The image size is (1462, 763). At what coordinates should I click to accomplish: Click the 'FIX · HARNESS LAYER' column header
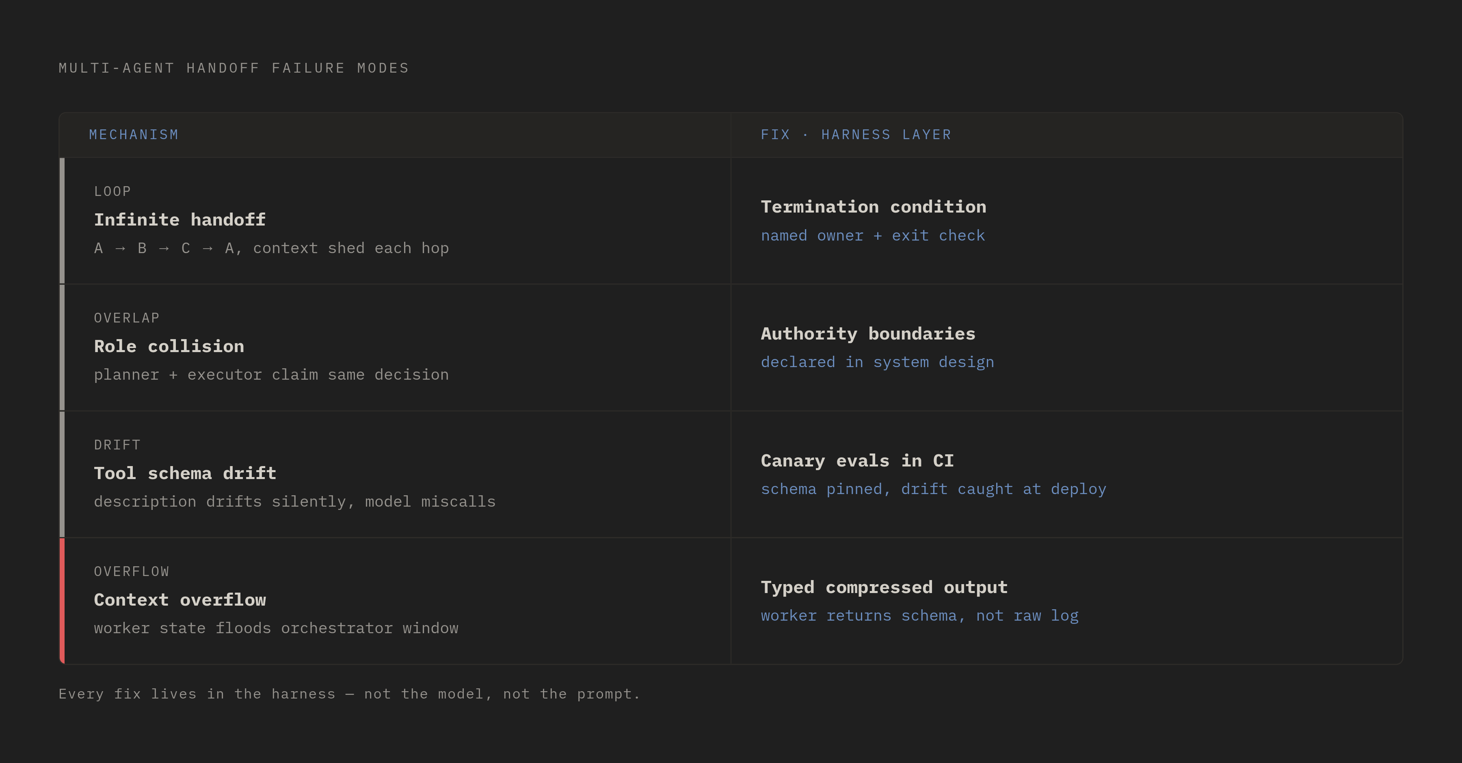pos(856,135)
